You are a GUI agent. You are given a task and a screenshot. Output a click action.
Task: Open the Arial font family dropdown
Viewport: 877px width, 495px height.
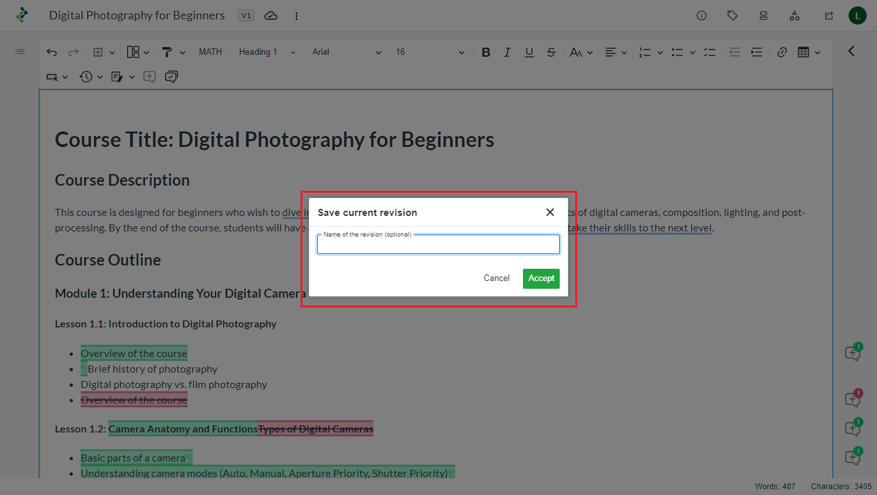point(347,52)
